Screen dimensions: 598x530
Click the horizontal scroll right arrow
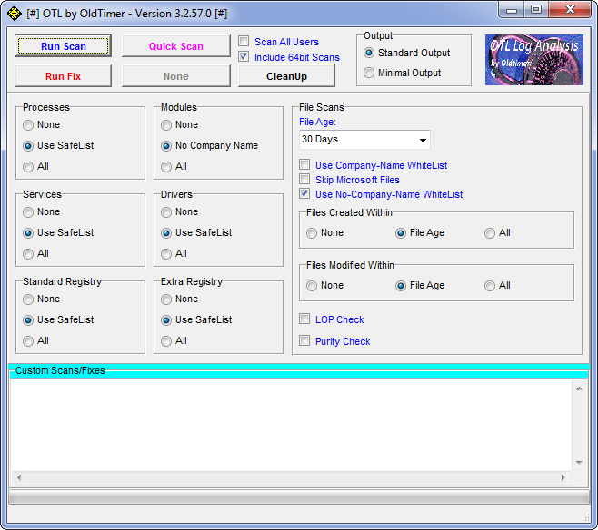pyautogui.click(x=563, y=477)
